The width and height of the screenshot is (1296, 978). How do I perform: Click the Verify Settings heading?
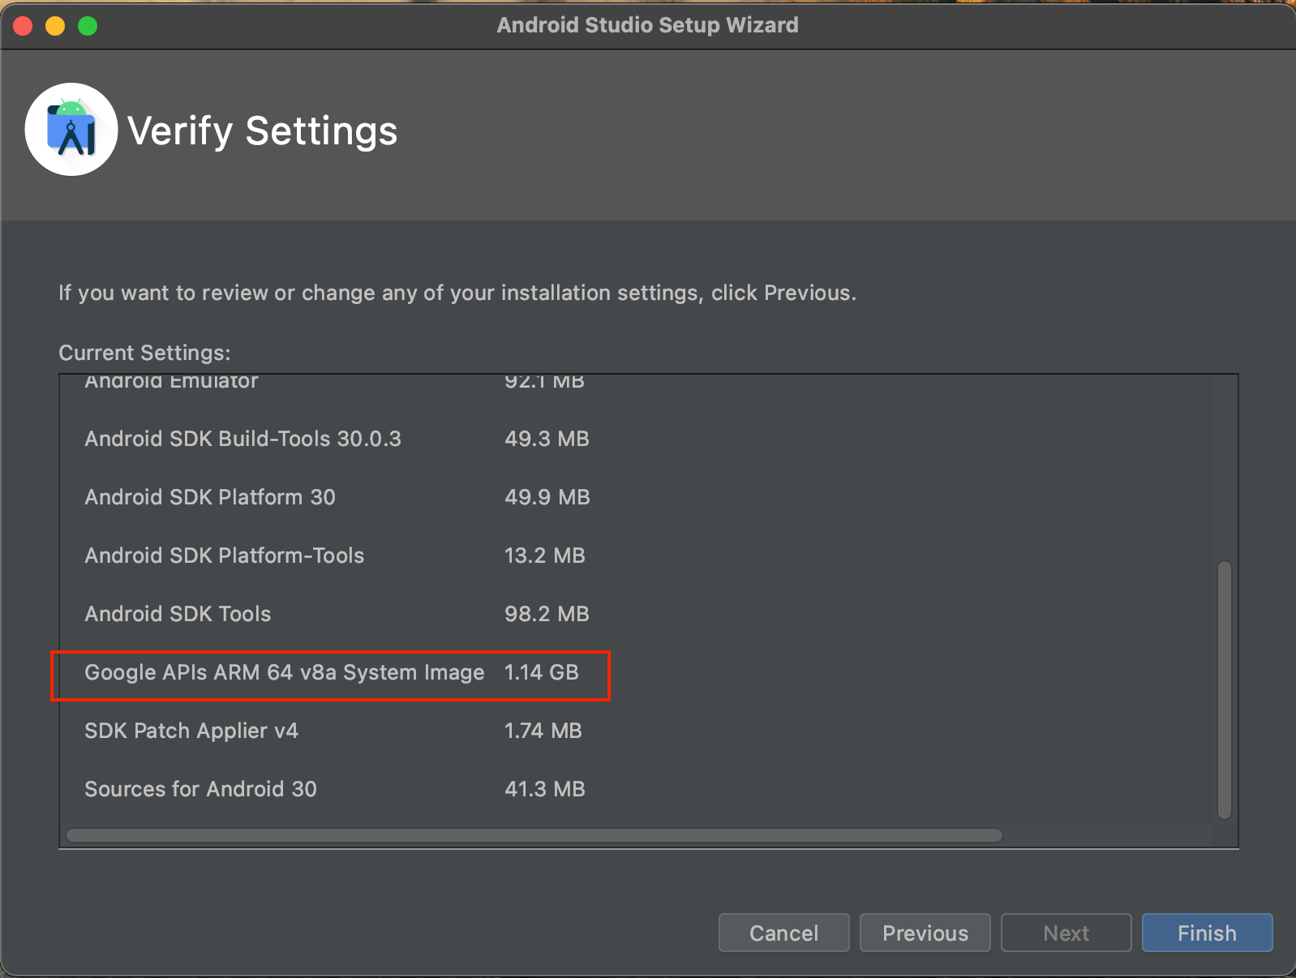coord(263,131)
